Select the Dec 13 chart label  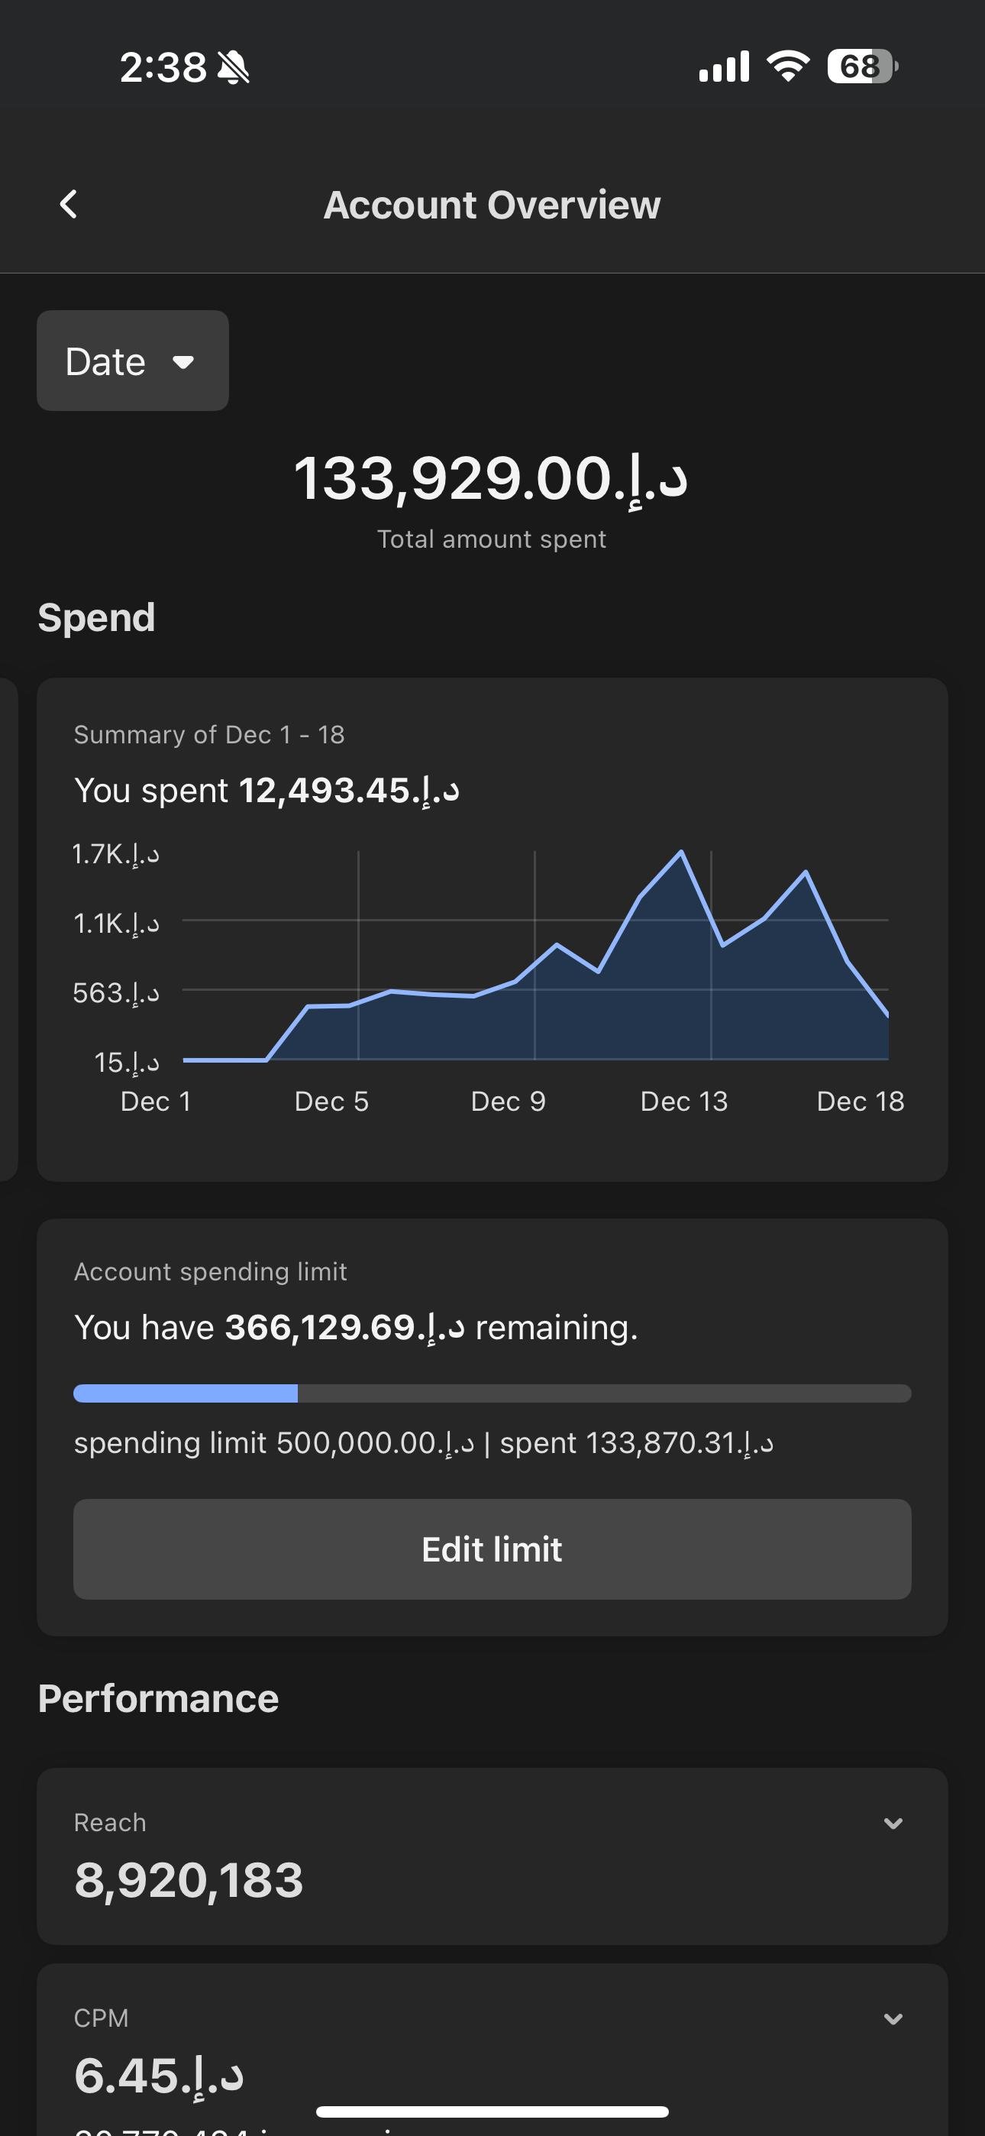click(684, 1101)
